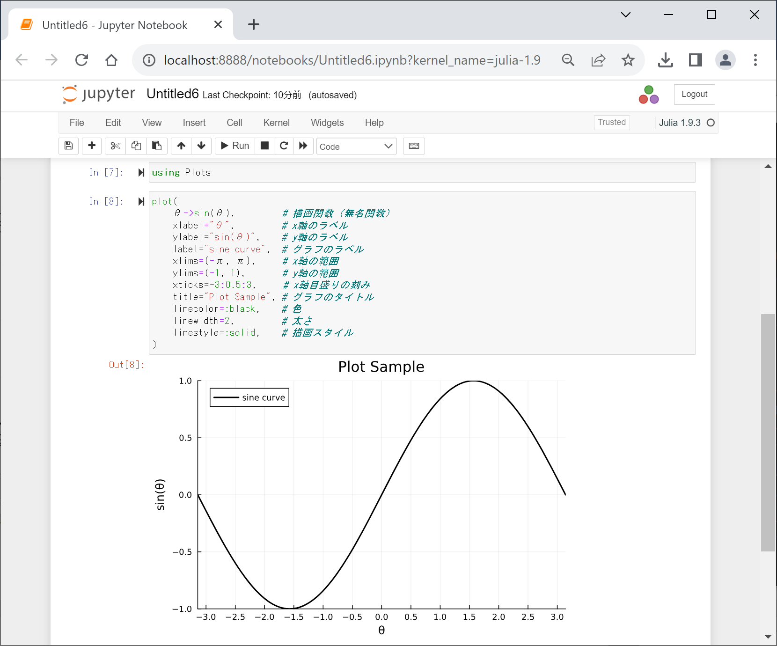Select the Untitled6 - Jupyter Notebook tab
777x646 pixels.
tap(121, 25)
